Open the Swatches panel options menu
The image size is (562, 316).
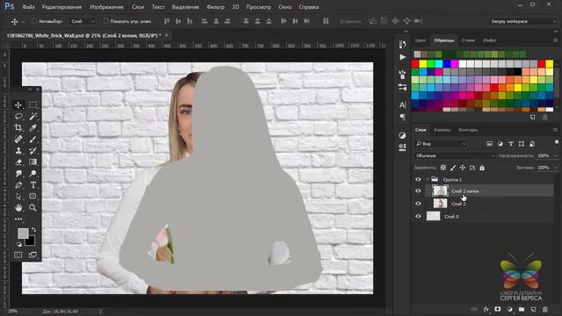click(555, 40)
